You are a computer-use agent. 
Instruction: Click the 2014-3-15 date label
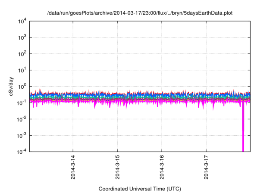(117, 167)
